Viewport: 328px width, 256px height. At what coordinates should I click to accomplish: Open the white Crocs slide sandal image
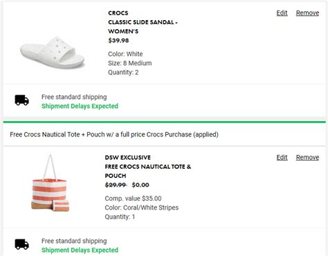53,53
